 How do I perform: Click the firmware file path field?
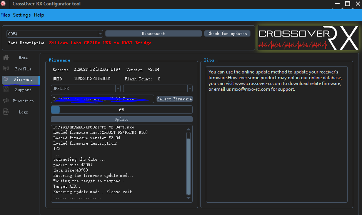click(102, 99)
